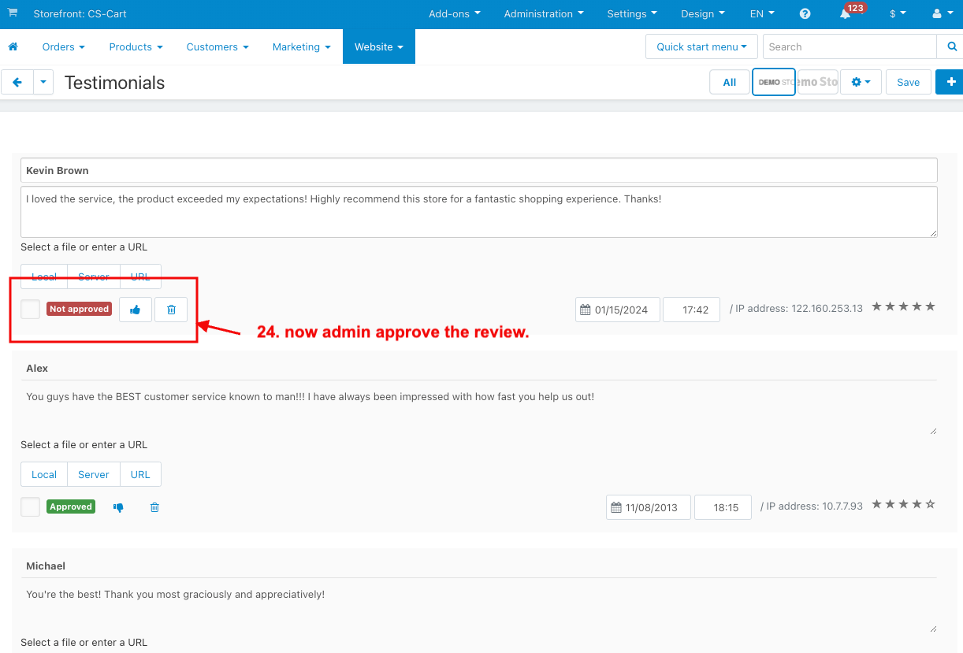Viewport: 963px width, 653px height.
Task: Select the Demo Store storefront logo
Action: point(774,82)
